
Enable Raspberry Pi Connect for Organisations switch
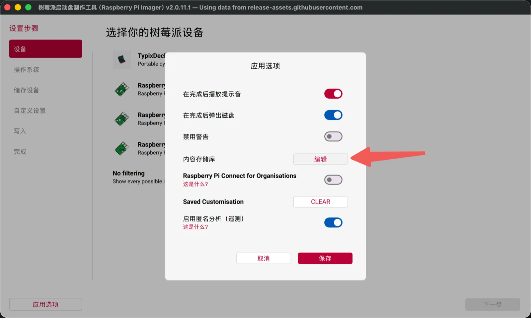333,180
